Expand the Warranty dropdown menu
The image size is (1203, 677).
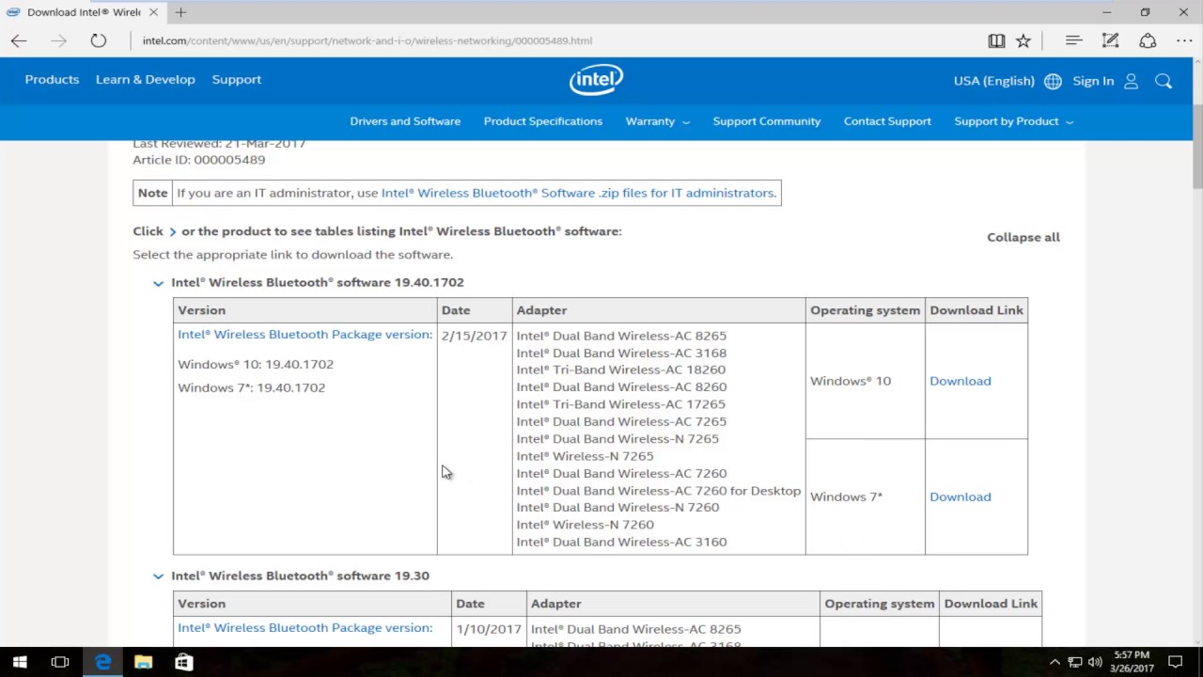(658, 121)
